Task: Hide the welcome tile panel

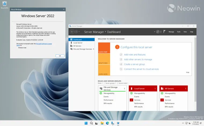Action: pyautogui.click(x=188, y=72)
